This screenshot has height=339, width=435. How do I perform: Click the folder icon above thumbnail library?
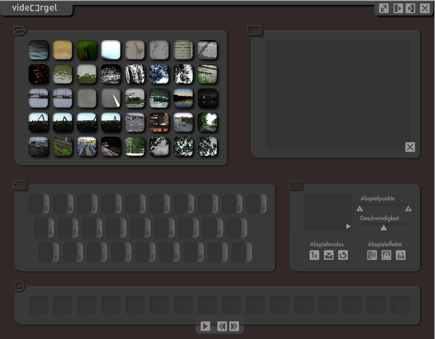click(20, 30)
